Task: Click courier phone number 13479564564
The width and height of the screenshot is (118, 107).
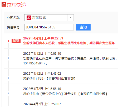Action: tap(33, 63)
